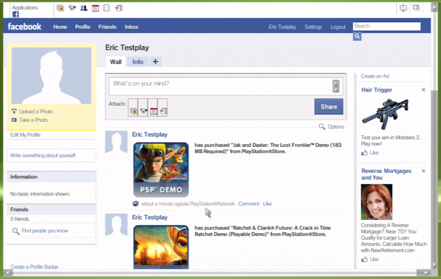Image resolution: width=441 pixels, height=279 pixels.
Task: Click Take a Photo link
Action: (x=33, y=120)
